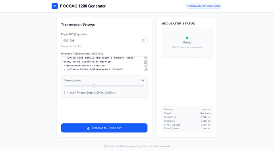Click the 'Click Transmit to stream audio' text
274x151 pixels.
pos(187,47)
